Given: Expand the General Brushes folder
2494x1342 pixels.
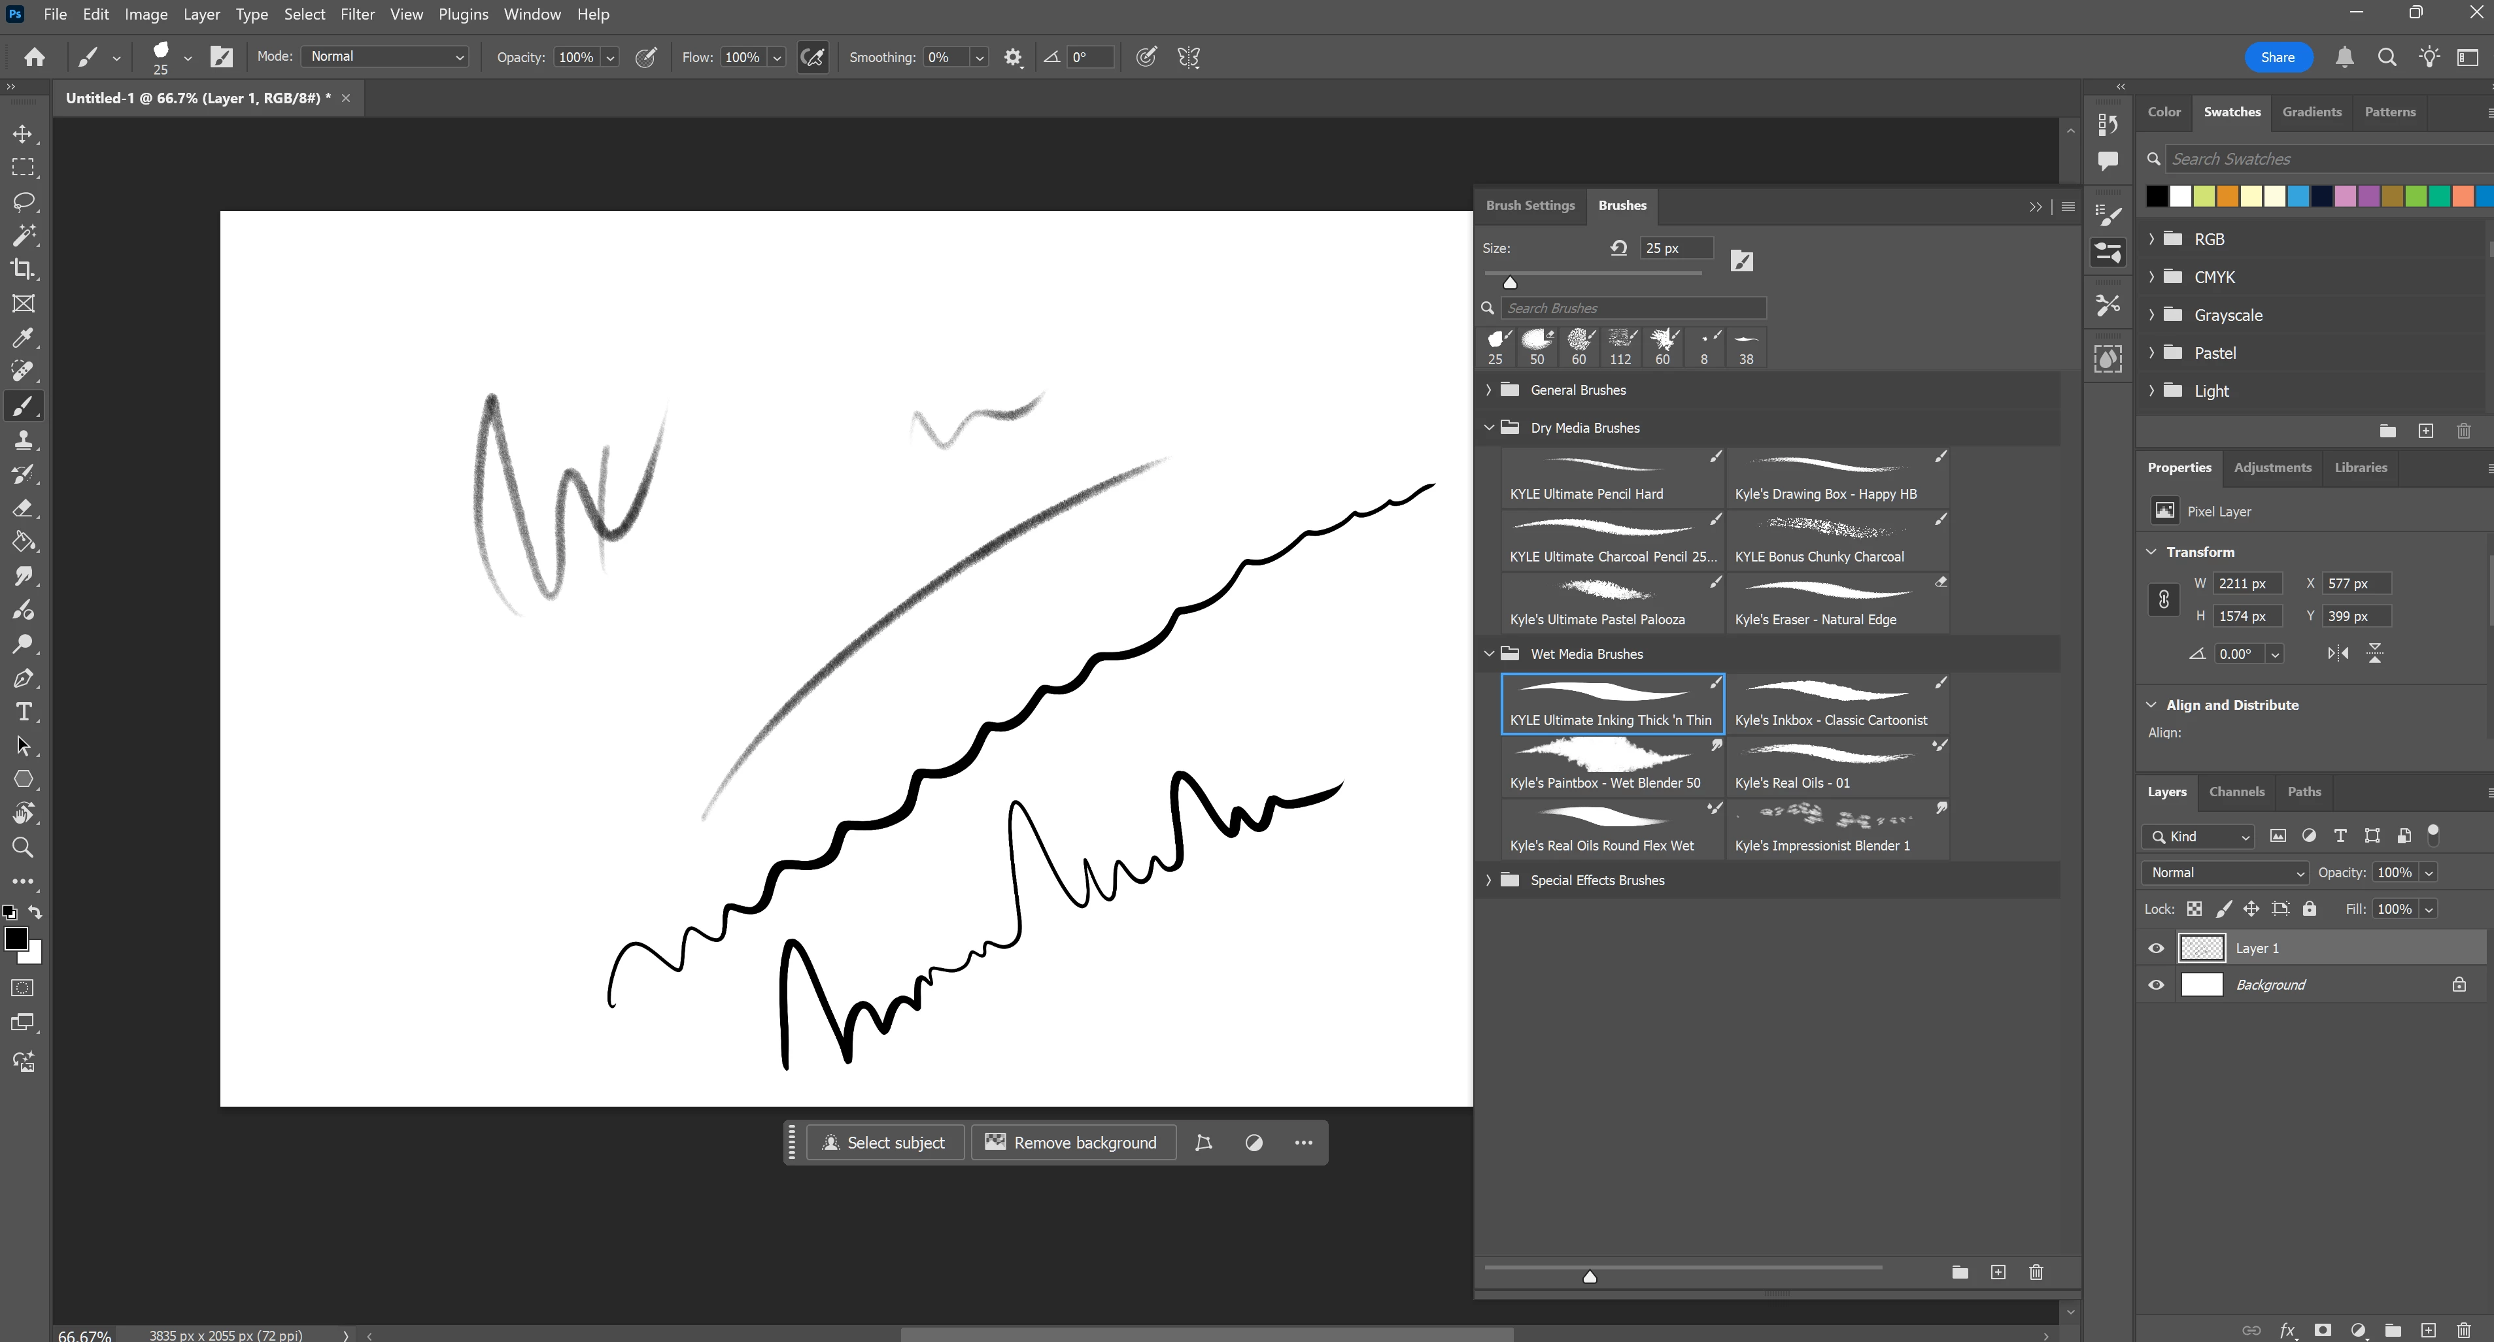Looking at the screenshot, I should (1489, 390).
